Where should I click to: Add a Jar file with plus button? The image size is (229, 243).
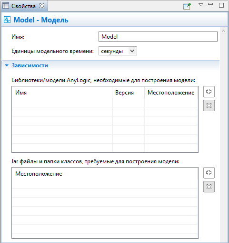click(x=209, y=173)
